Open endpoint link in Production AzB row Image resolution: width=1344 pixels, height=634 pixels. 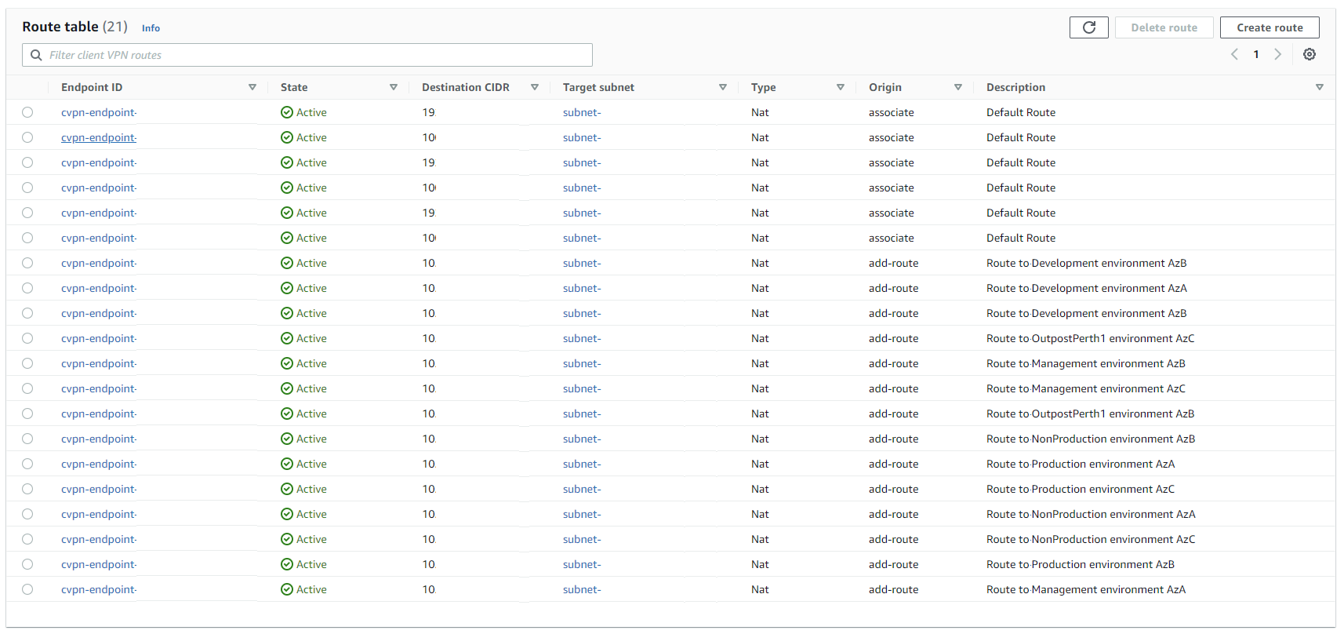tap(99, 564)
